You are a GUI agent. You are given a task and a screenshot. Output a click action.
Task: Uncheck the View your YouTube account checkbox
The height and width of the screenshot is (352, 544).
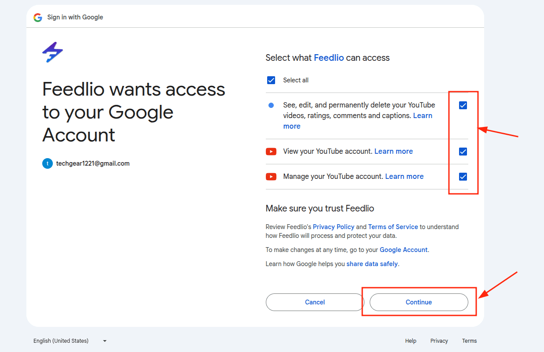click(x=463, y=152)
